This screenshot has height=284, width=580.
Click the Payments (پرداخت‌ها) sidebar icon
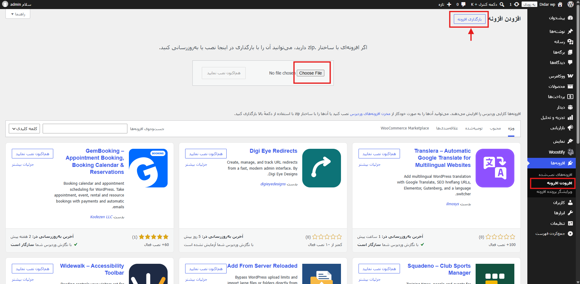[570, 97]
